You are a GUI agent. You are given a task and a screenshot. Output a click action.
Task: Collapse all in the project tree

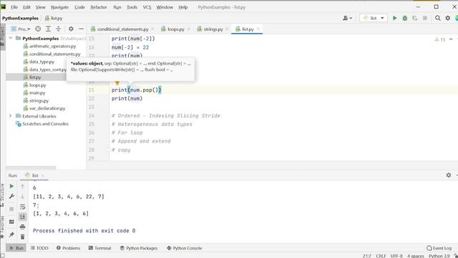point(59,29)
